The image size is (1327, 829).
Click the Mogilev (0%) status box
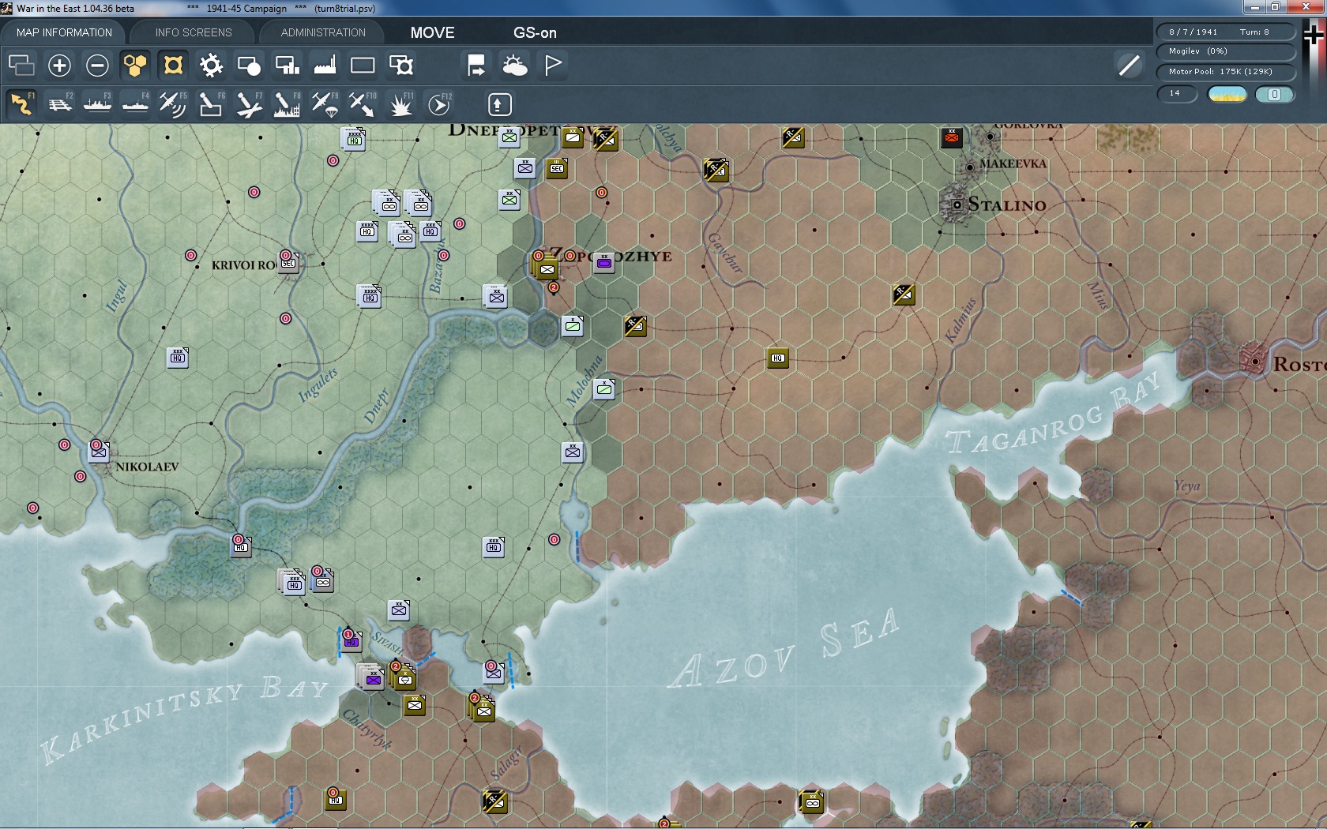coord(1226,51)
